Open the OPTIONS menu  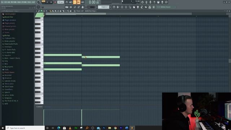coord(24,2)
